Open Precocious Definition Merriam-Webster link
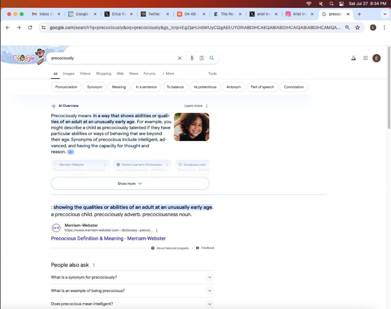The height and width of the screenshot is (309, 391). pyautogui.click(x=108, y=238)
